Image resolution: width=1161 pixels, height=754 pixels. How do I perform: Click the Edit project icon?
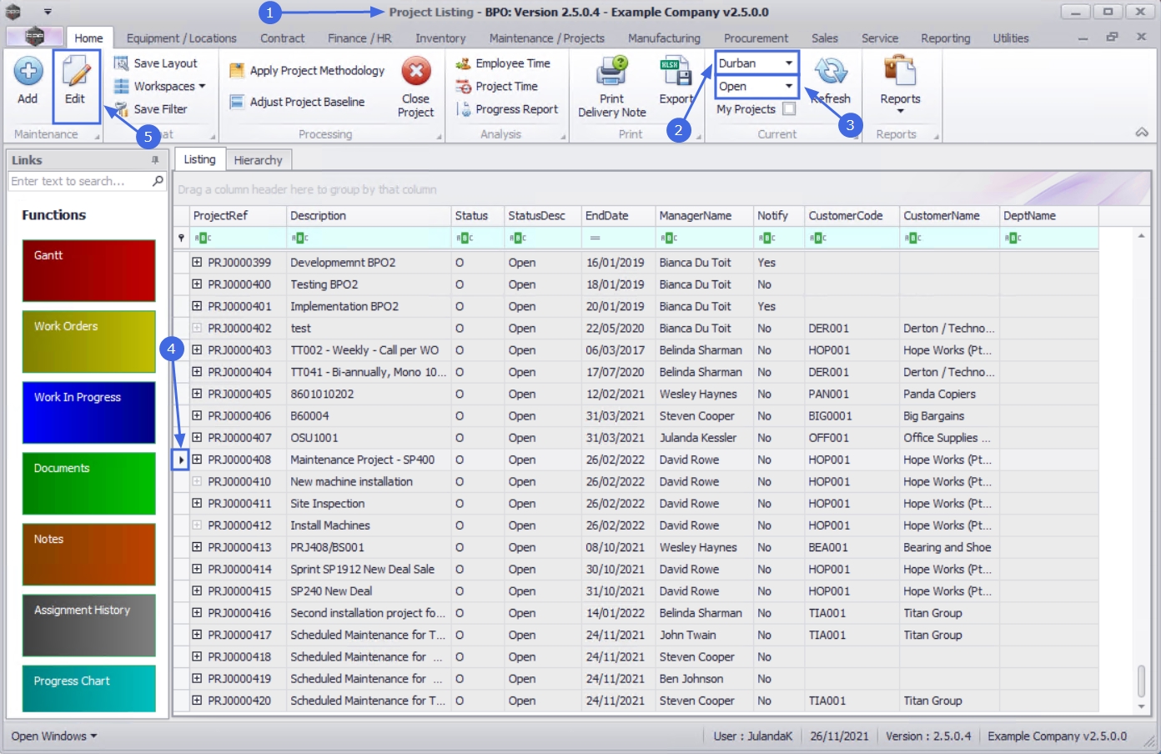[x=75, y=72]
